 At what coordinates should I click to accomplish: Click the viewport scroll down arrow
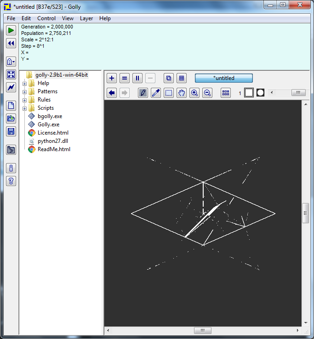click(306, 323)
